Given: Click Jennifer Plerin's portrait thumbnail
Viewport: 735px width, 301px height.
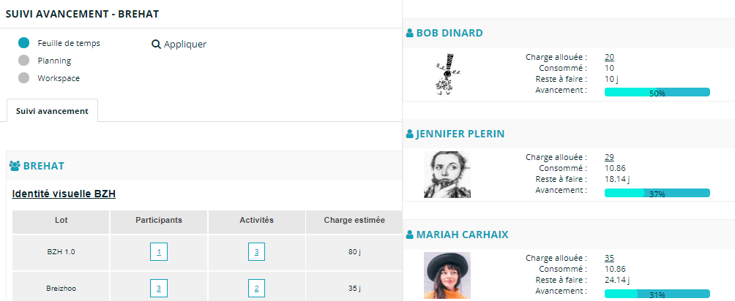Looking at the screenshot, I should tap(447, 175).
